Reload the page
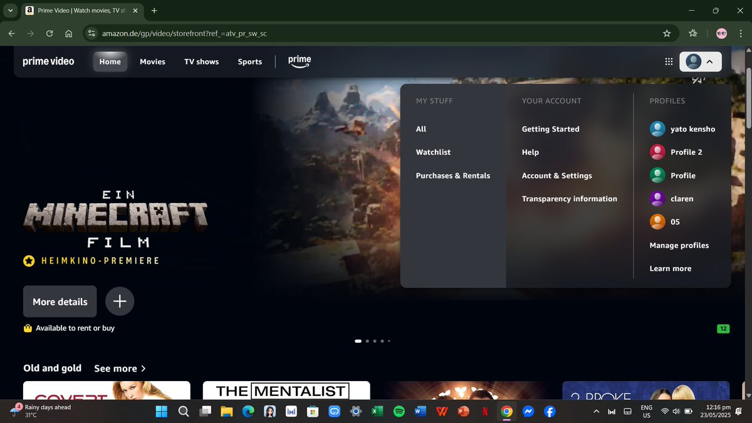This screenshot has height=423, width=752. click(x=50, y=33)
